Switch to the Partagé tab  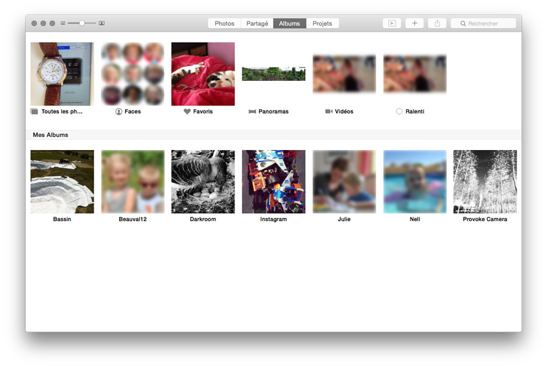[257, 23]
